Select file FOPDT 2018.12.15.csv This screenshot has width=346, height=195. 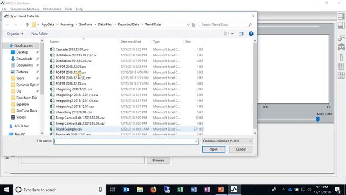(x=71, y=83)
